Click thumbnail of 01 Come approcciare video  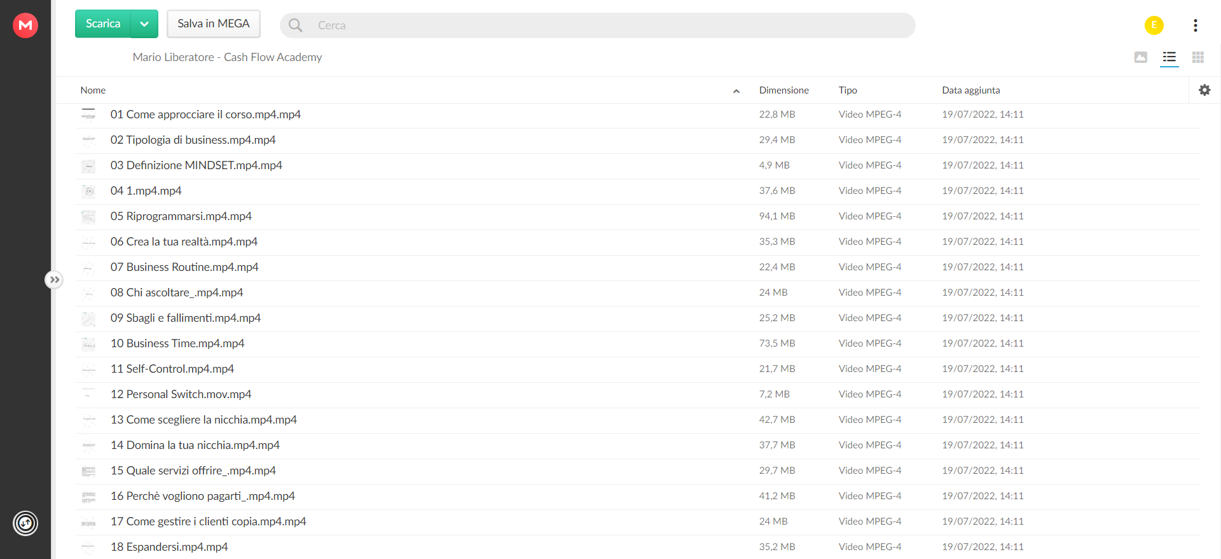88,114
